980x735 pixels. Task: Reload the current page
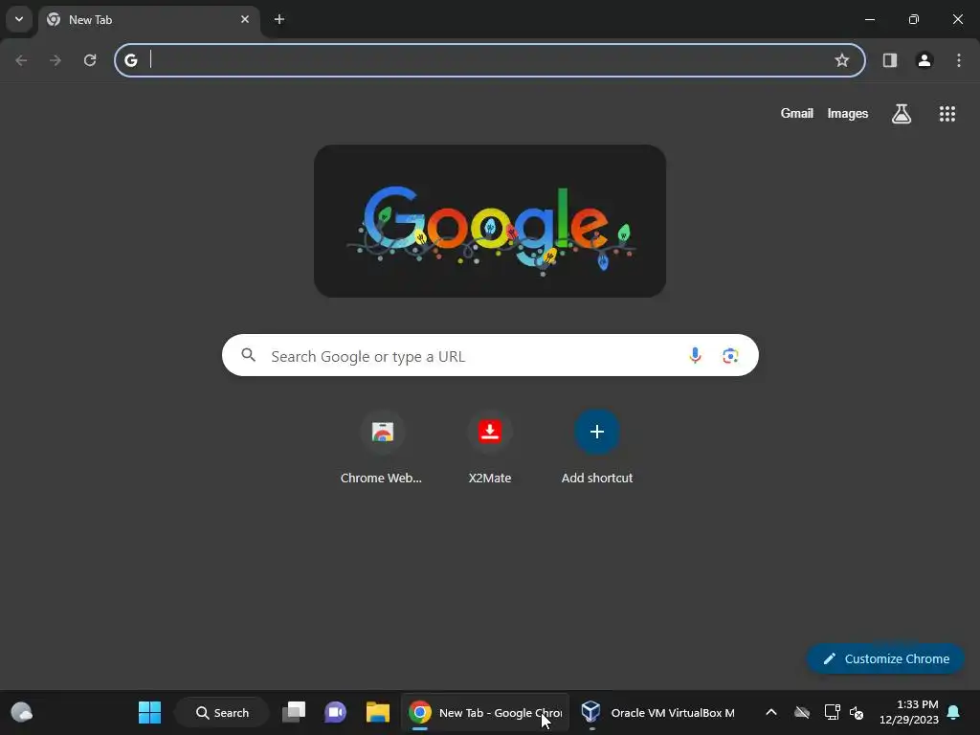pyautogui.click(x=90, y=60)
